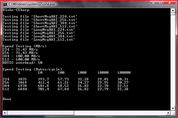Click the value '68,52' in row 384

[x=63, y=86]
